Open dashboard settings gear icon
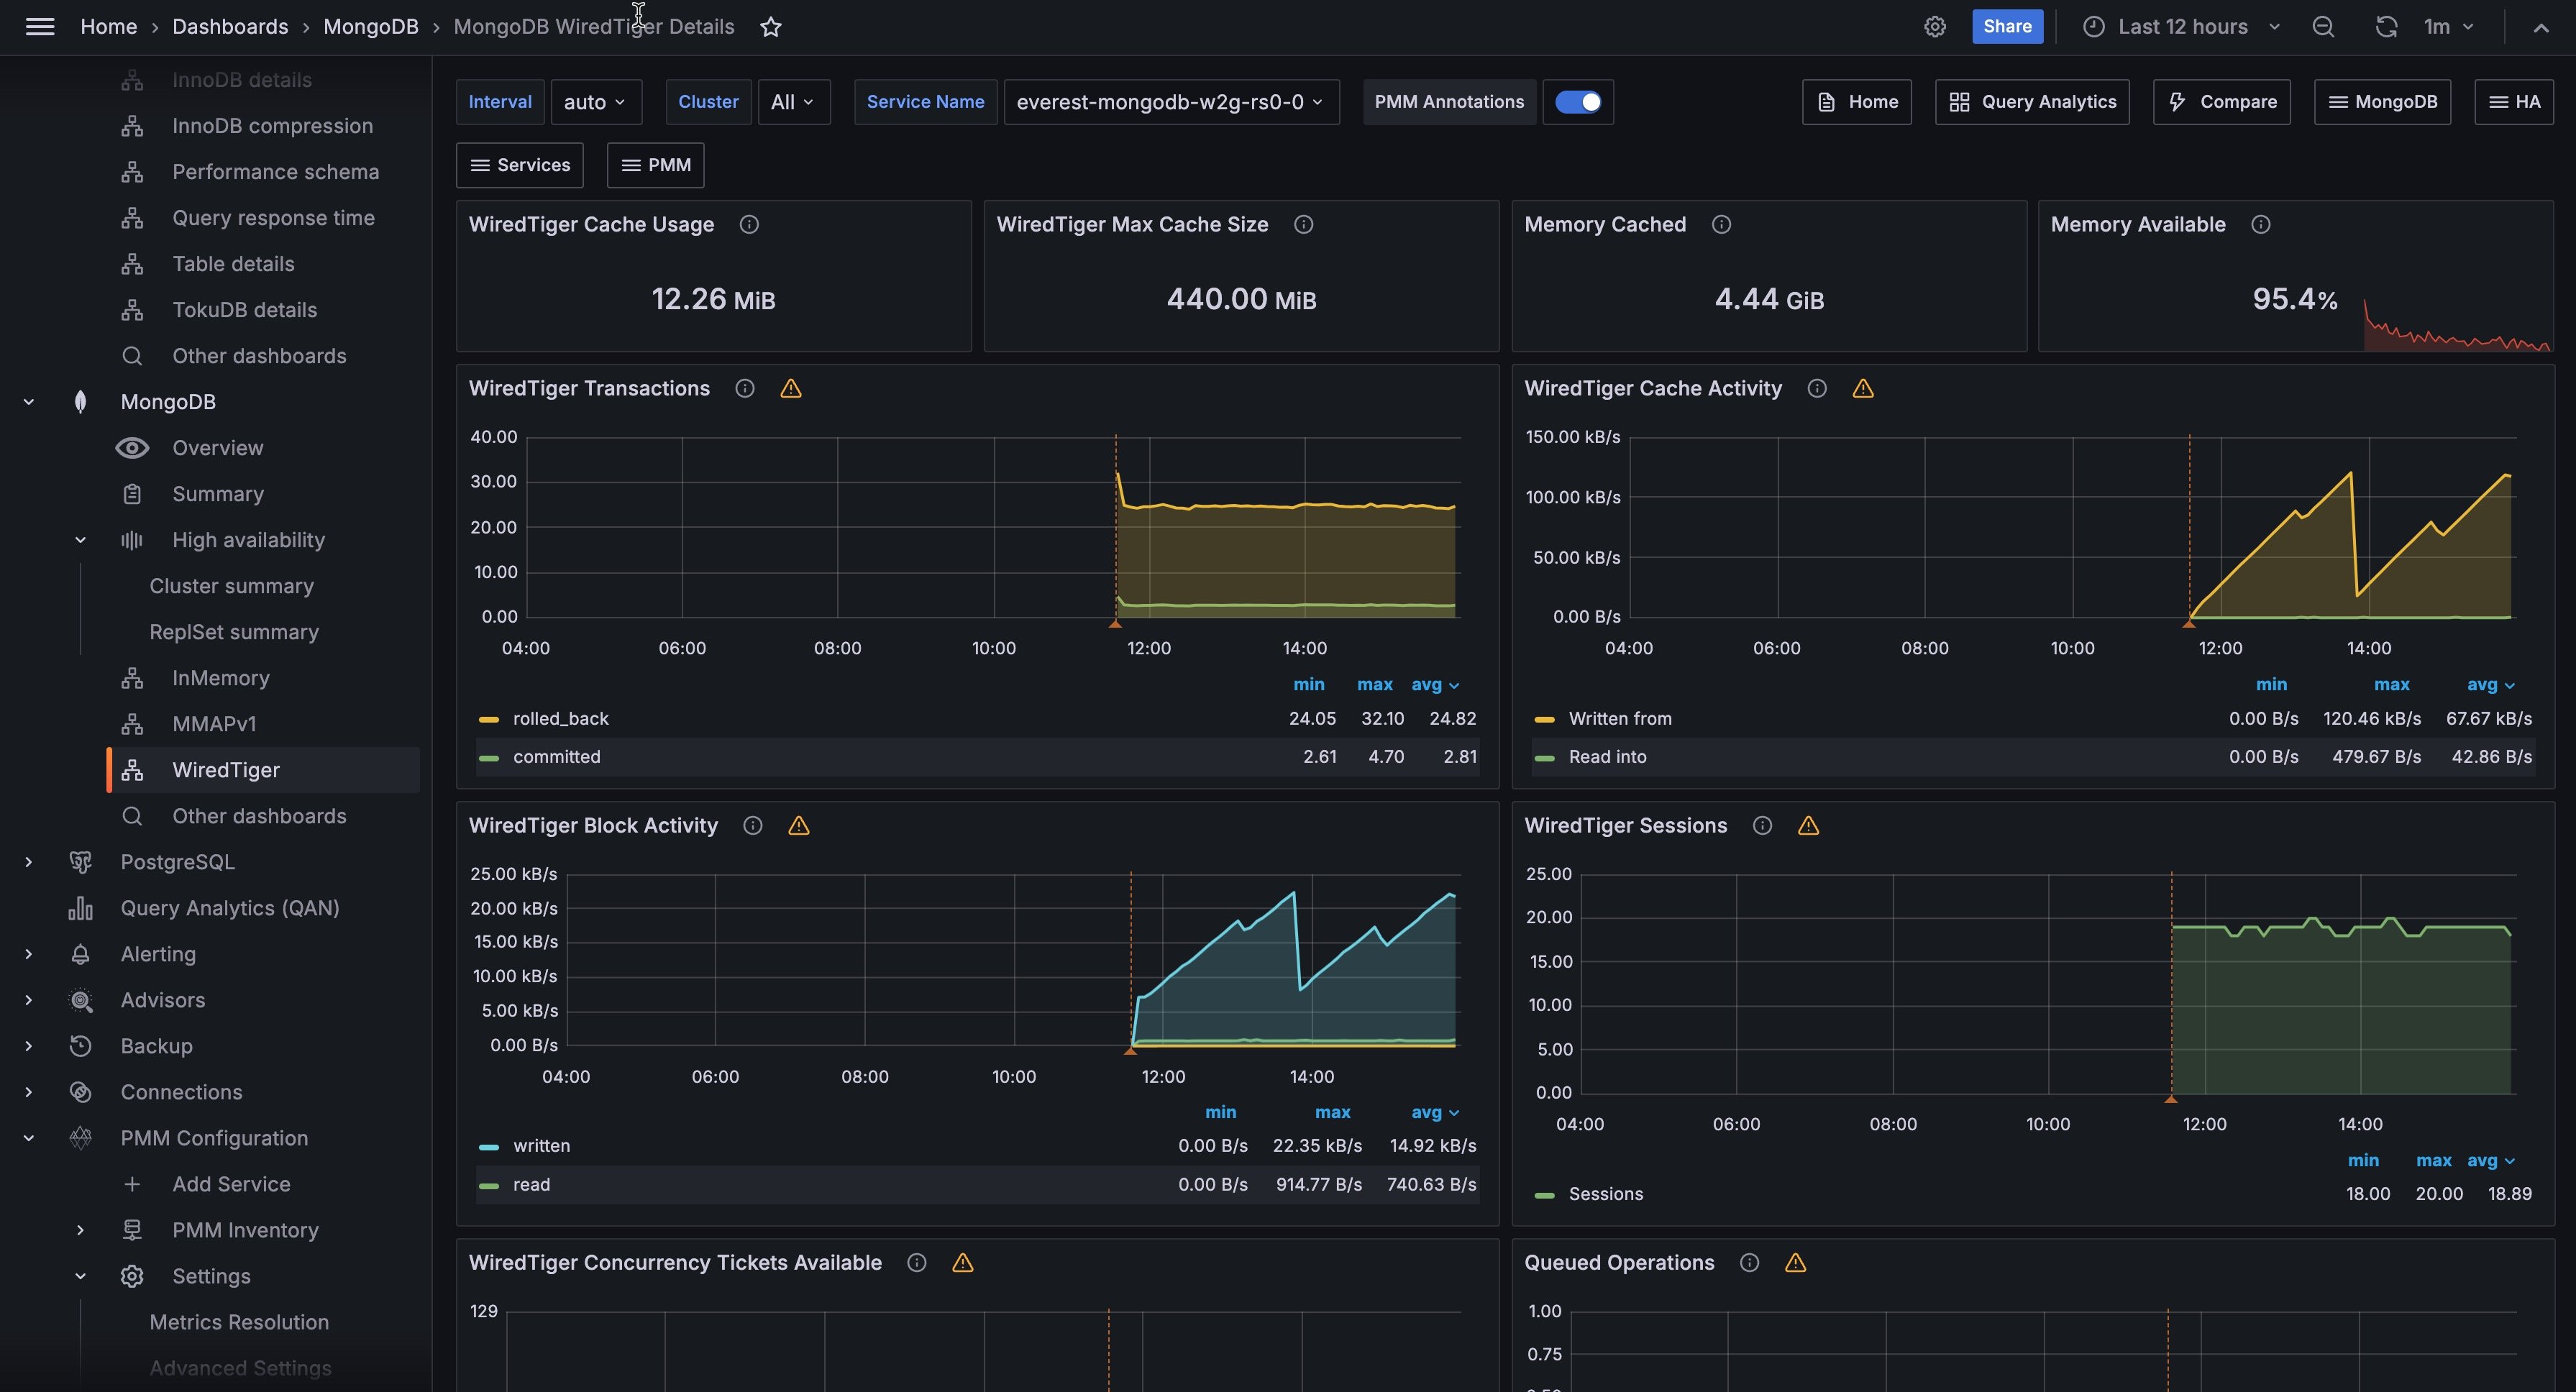 tap(1934, 27)
